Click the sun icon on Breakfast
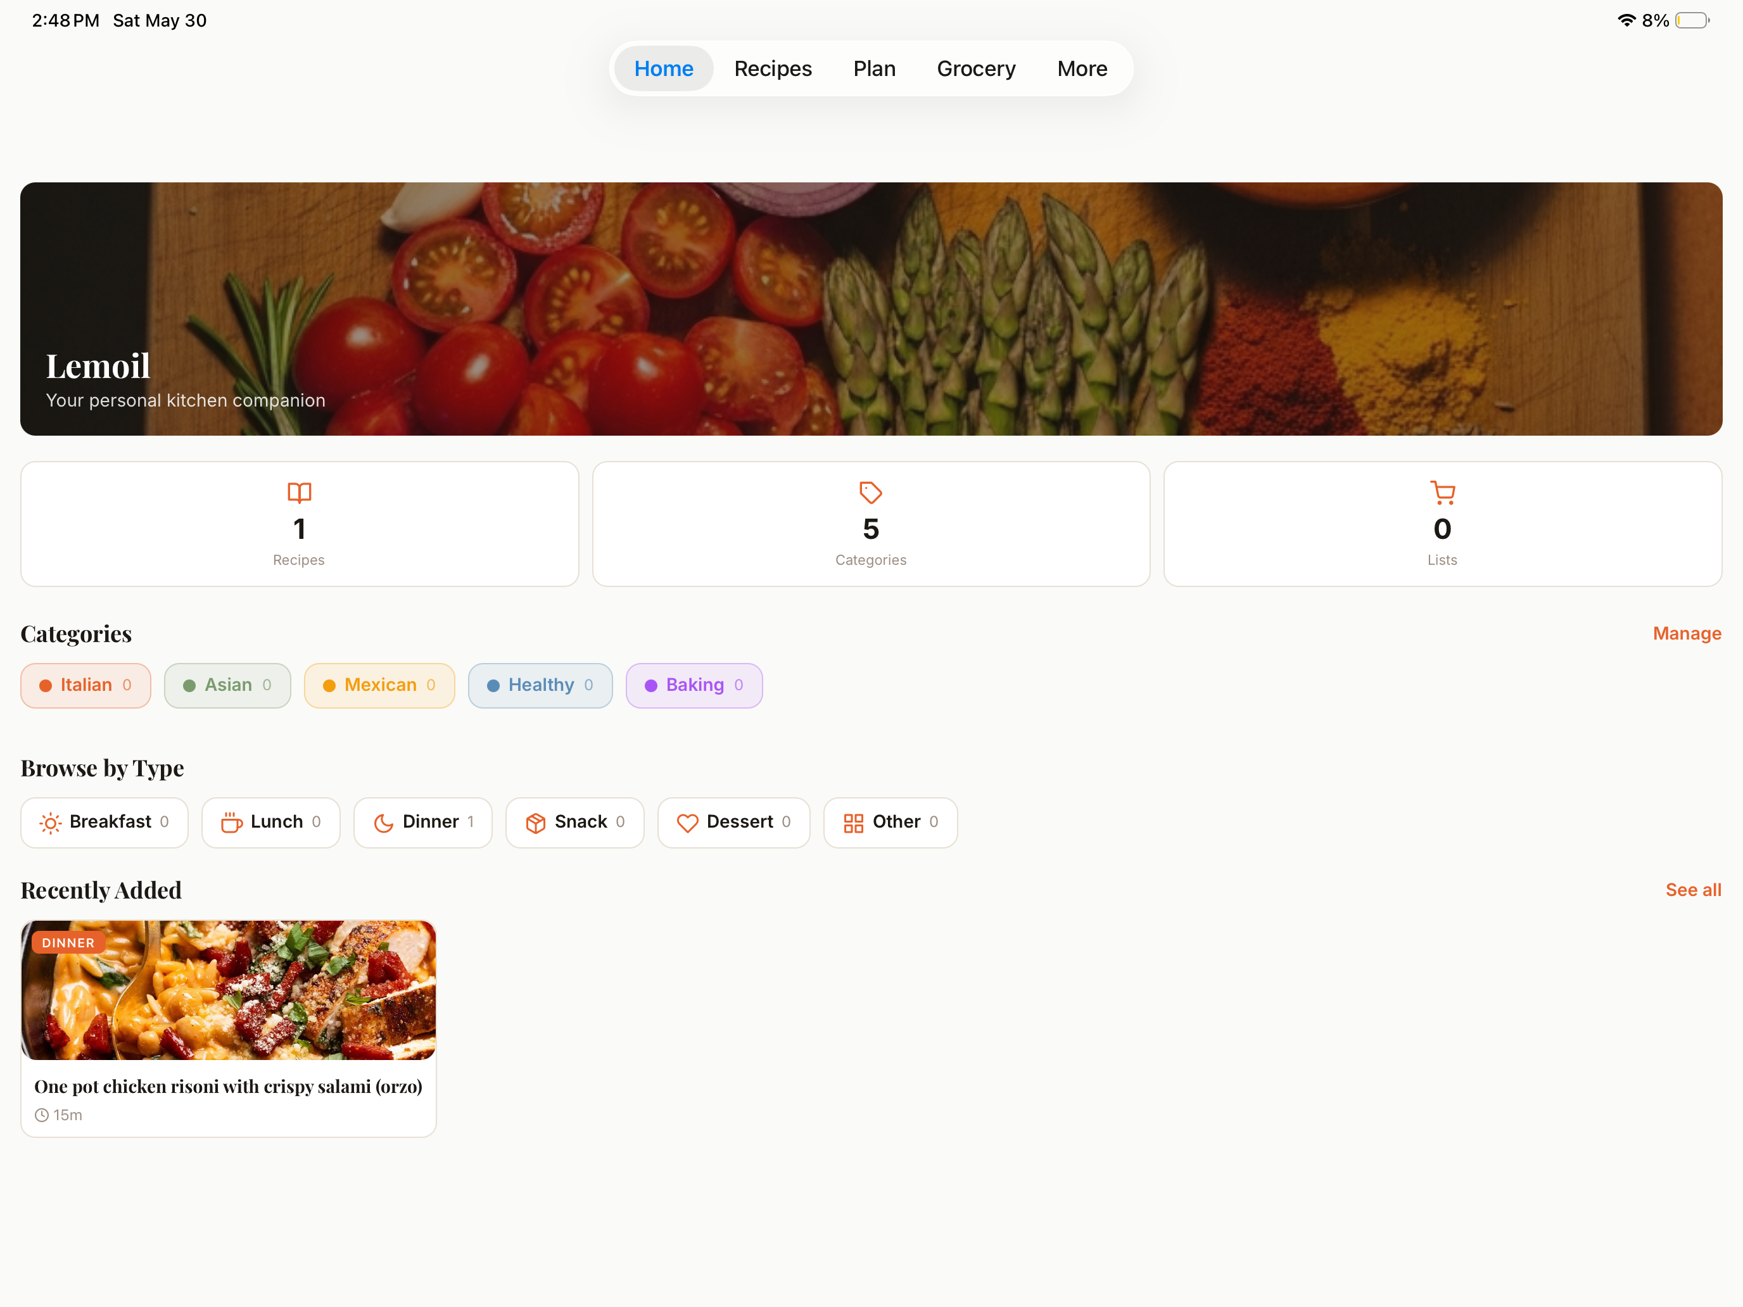 coord(51,823)
